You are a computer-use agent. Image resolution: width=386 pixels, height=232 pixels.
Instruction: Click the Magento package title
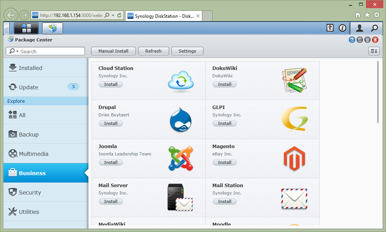click(x=223, y=146)
